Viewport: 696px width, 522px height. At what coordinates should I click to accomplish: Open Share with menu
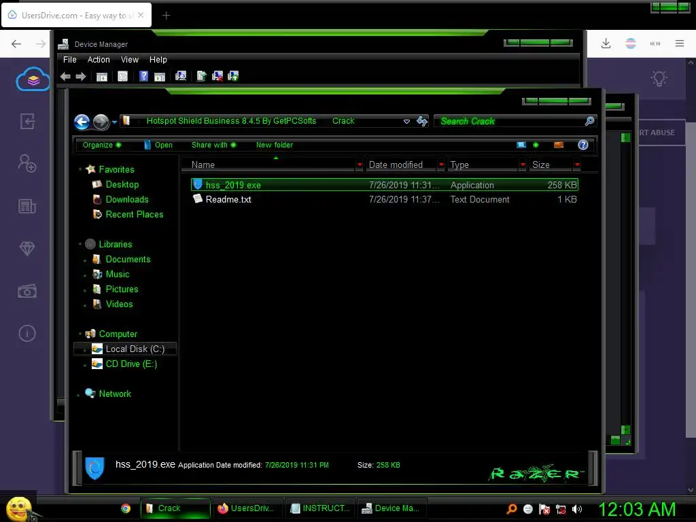point(213,145)
